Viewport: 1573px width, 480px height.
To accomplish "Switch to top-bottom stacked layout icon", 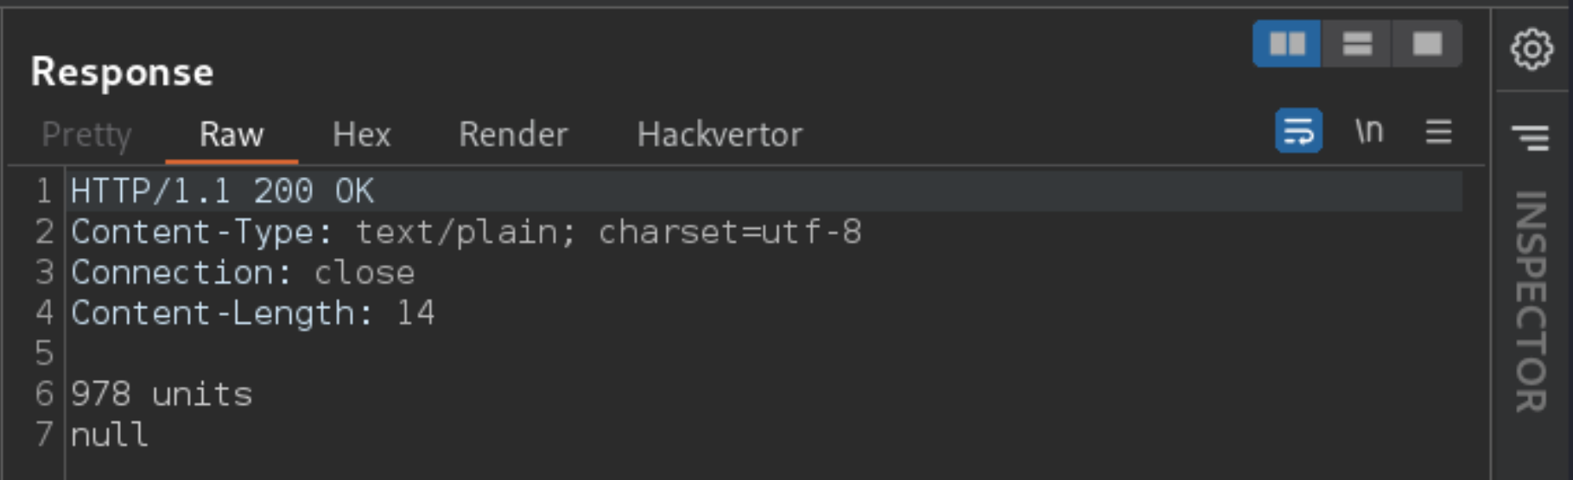I will [x=1357, y=43].
